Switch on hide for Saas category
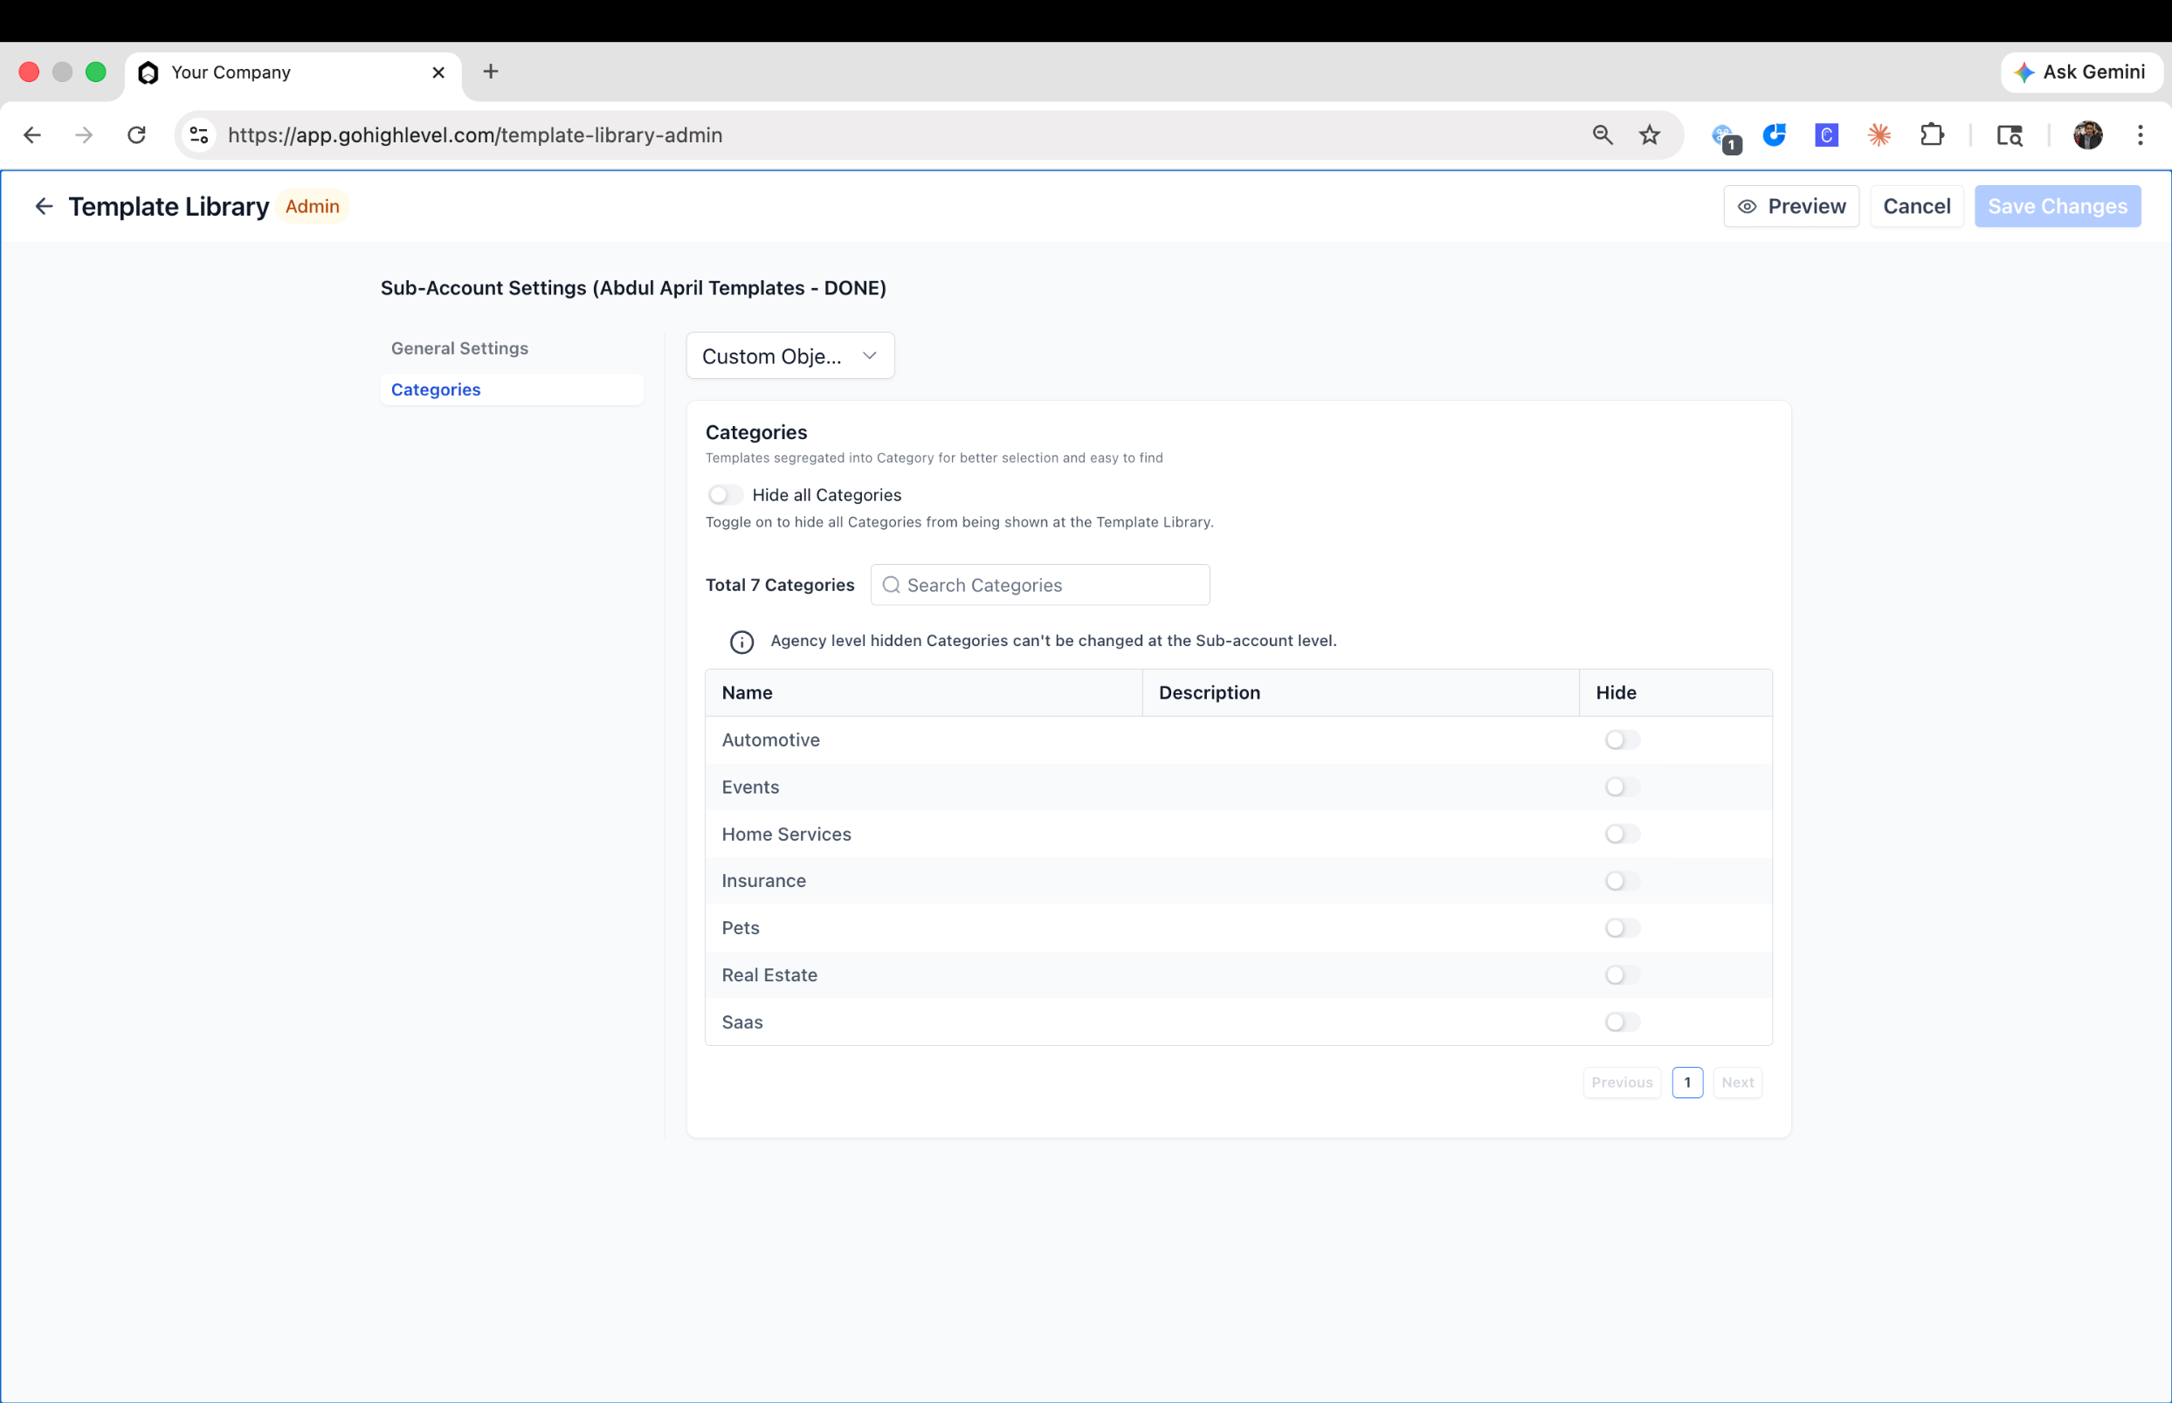Screen dimensions: 2172x1403 (x=1622, y=1022)
